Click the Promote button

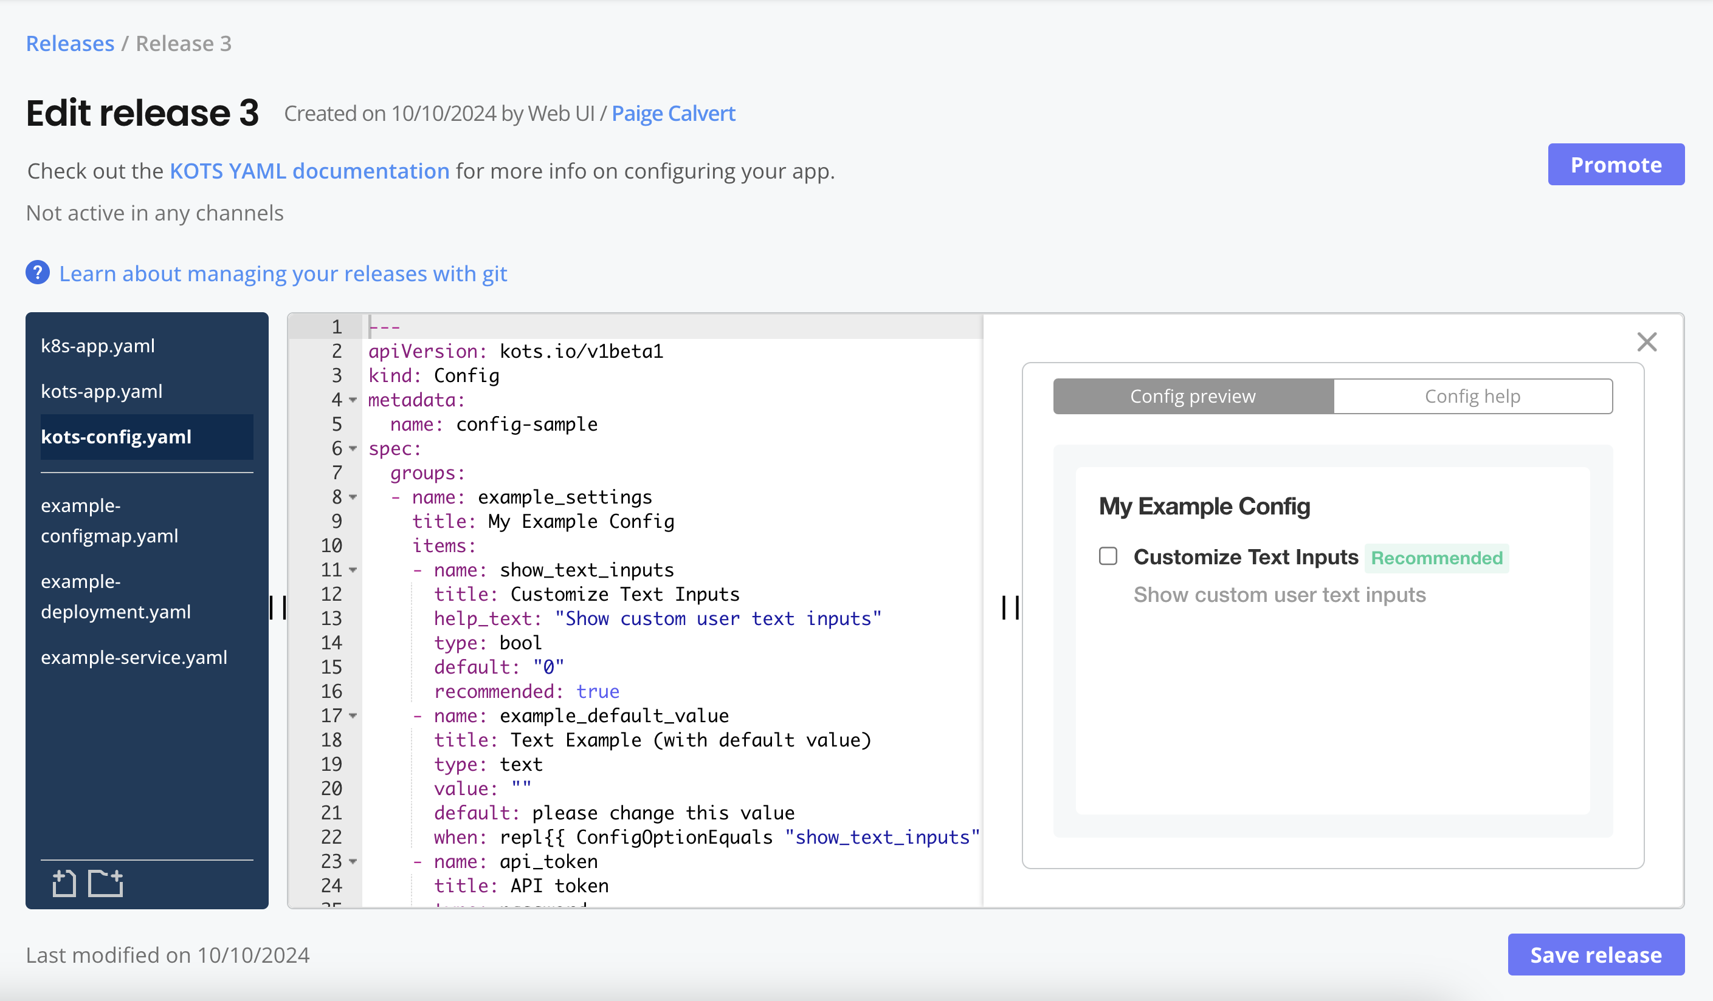[x=1615, y=165]
